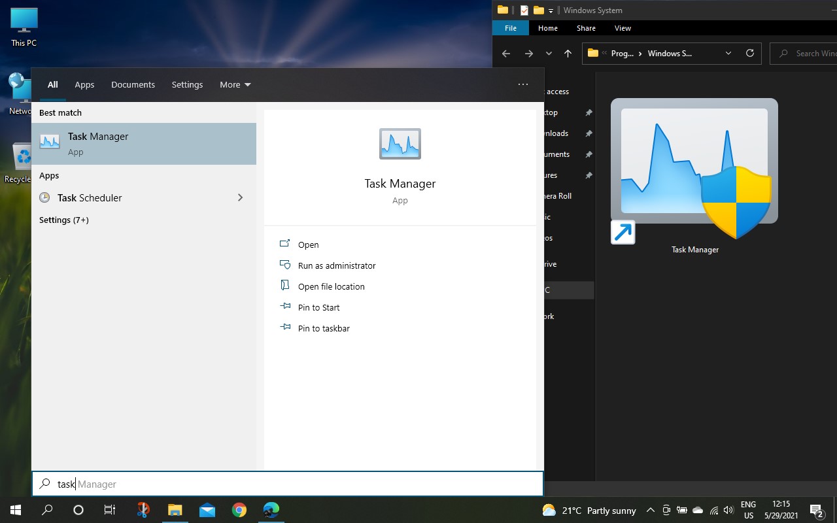This screenshot has width=837, height=523.
Task: Open the More filter dropdown
Action: (x=235, y=84)
